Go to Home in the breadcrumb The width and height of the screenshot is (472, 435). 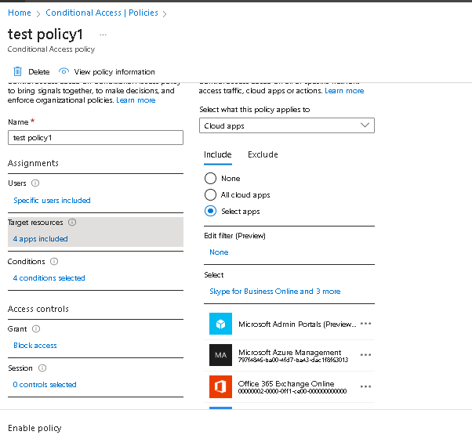(x=20, y=13)
